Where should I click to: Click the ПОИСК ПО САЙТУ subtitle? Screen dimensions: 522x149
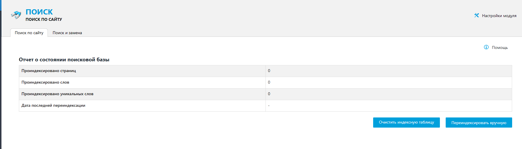tap(44, 19)
